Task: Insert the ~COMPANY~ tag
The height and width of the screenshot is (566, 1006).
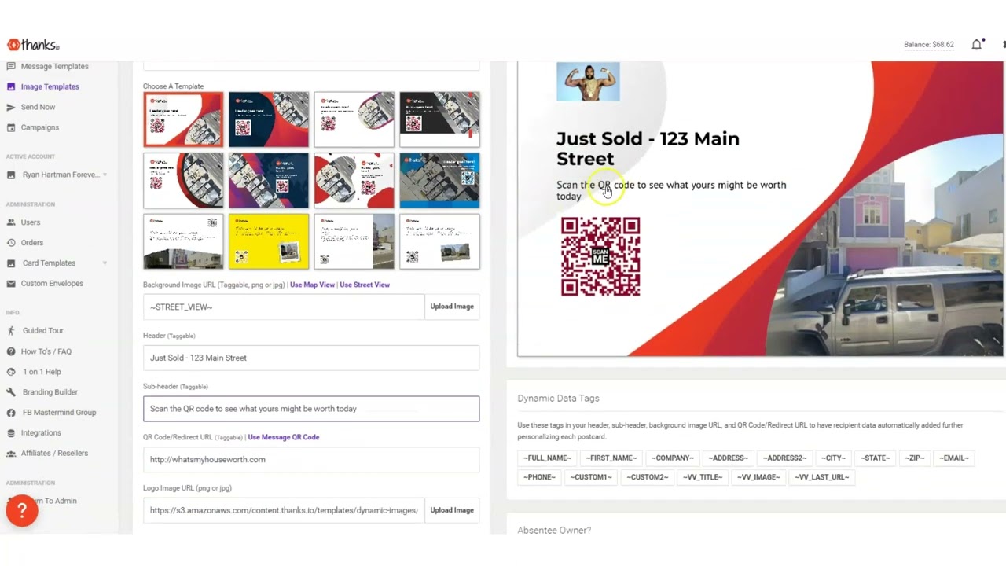Action: click(672, 458)
